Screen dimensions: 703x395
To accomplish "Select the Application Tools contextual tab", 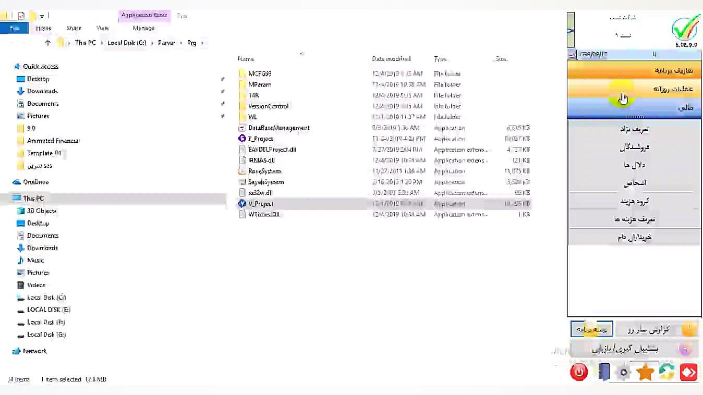I will pyautogui.click(x=144, y=16).
